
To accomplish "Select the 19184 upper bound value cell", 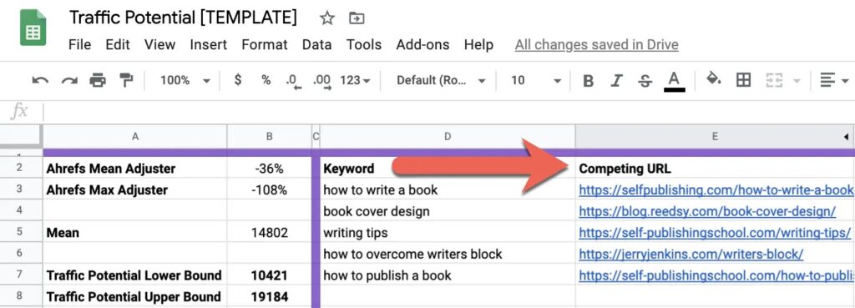I will (269, 296).
